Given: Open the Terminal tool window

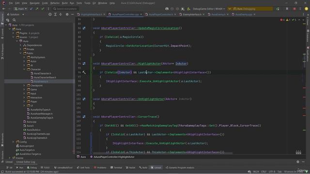Looking at the screenshot, I should pyautogui.click(x=116, y=168).
